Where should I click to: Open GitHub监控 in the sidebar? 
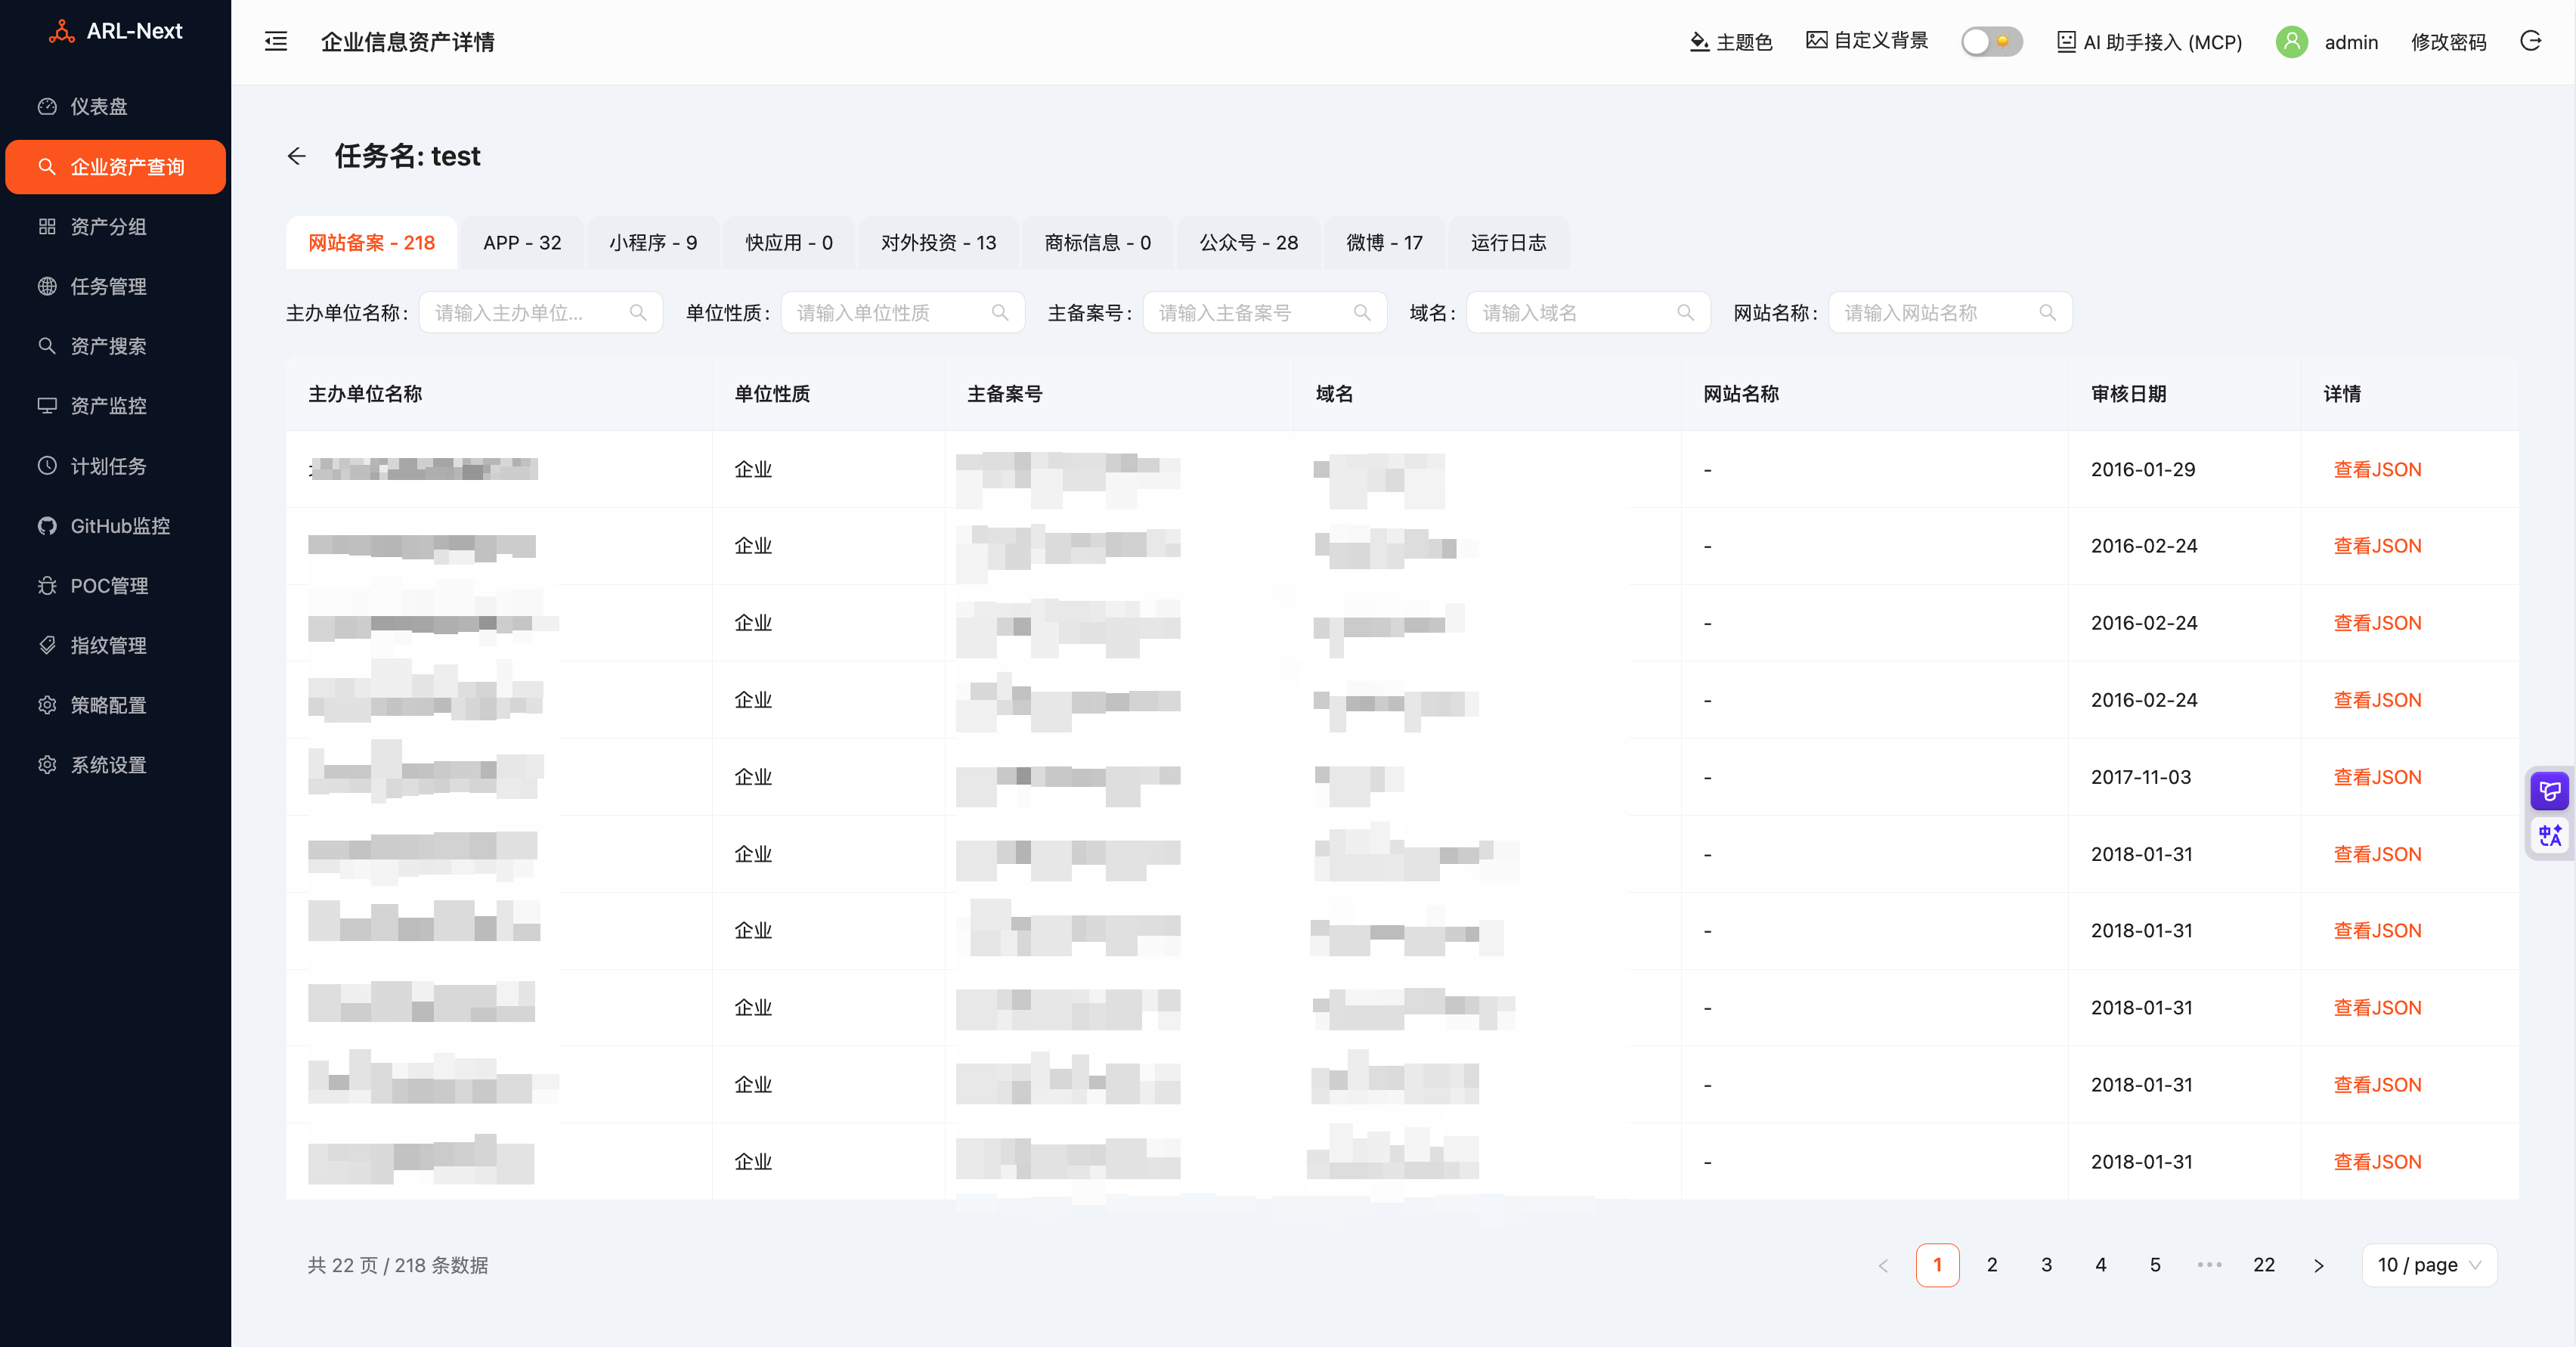click(x=115, y=526)
